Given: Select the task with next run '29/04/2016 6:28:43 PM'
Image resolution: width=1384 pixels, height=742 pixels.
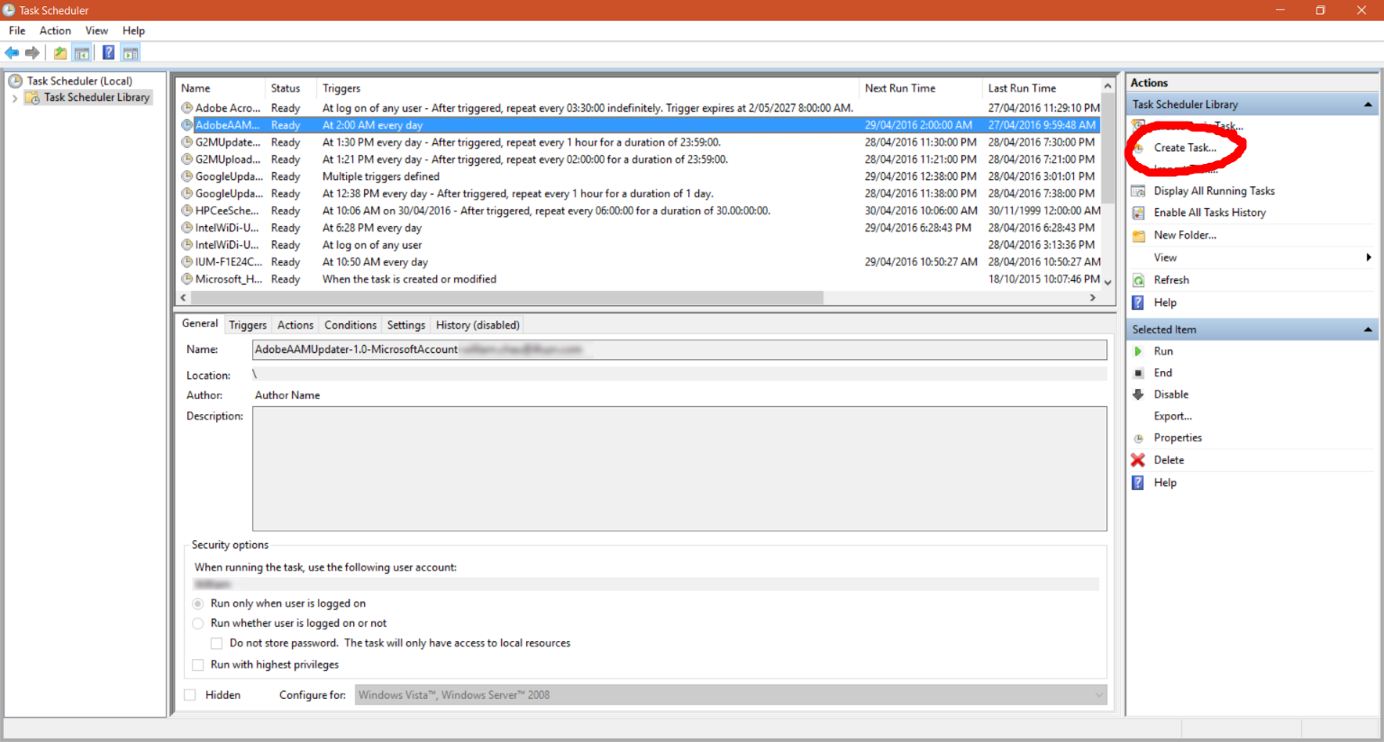Looking at the screenshot, I should [x=639, y=228].
